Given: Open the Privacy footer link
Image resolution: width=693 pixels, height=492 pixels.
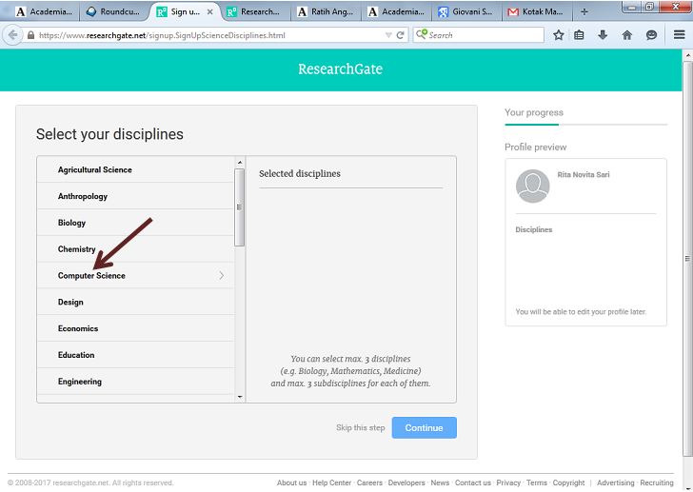Looking at the screenshot, I should [508, 482].
